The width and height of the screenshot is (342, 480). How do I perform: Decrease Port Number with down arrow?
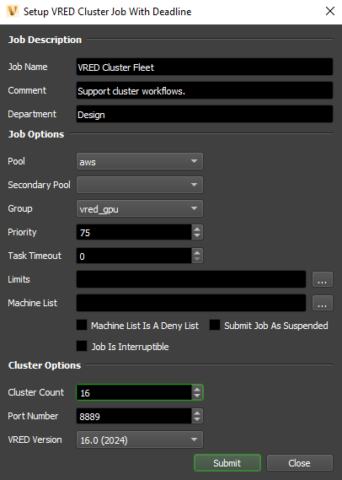pos(197,420)
